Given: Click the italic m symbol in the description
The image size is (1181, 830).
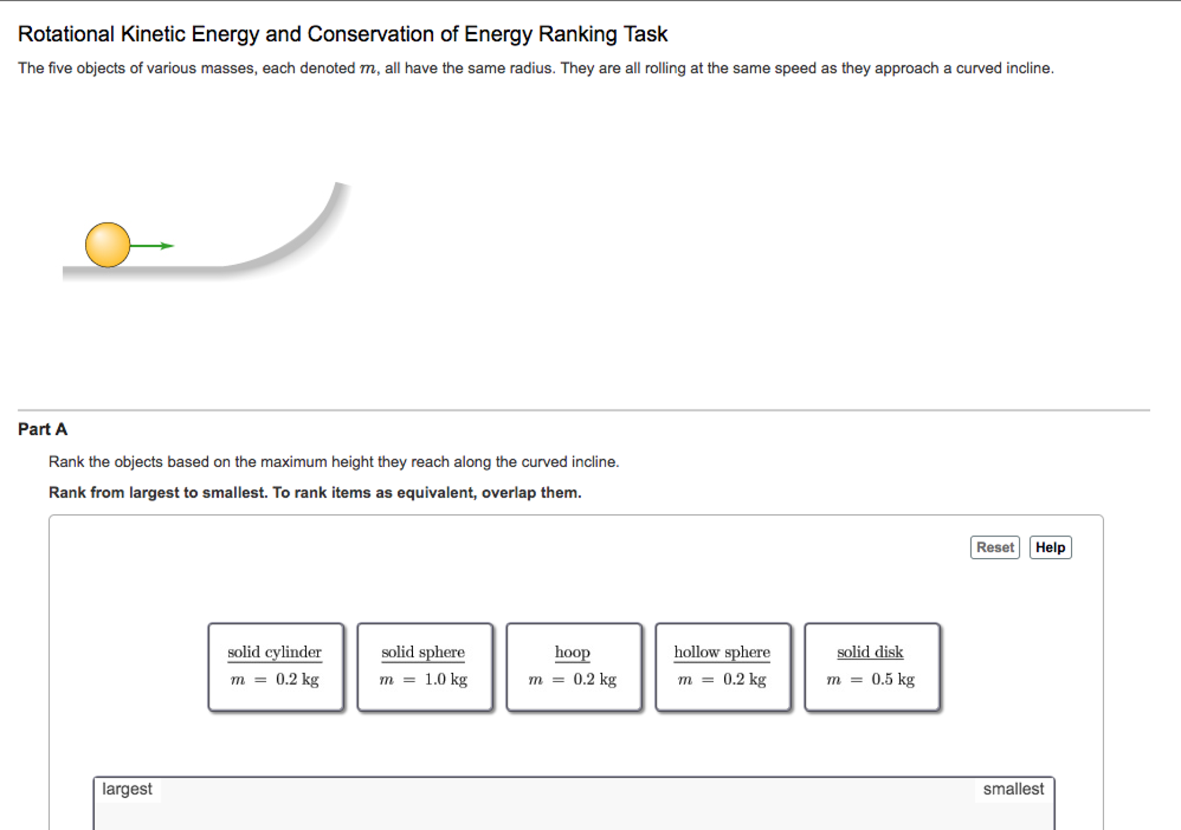Looking at the screenshot, I should [367, 69].
